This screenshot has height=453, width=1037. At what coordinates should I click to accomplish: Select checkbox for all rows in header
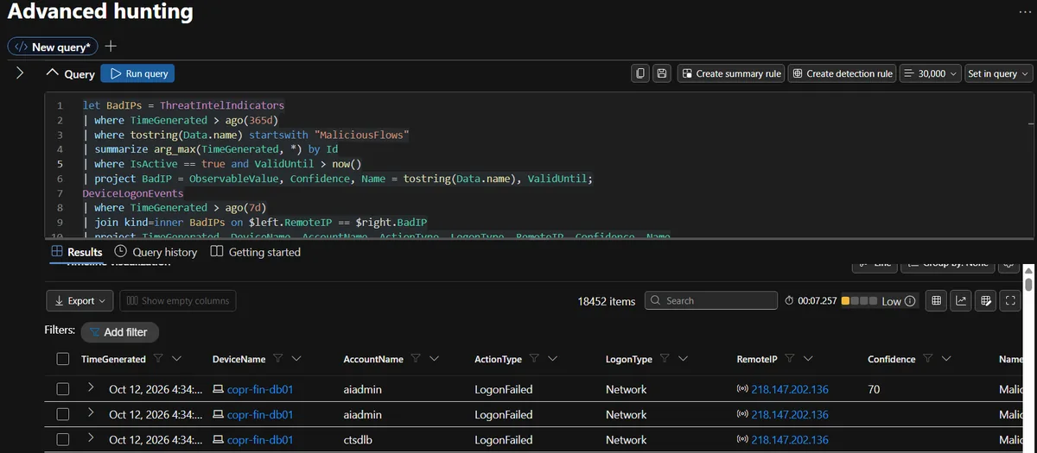62,359
